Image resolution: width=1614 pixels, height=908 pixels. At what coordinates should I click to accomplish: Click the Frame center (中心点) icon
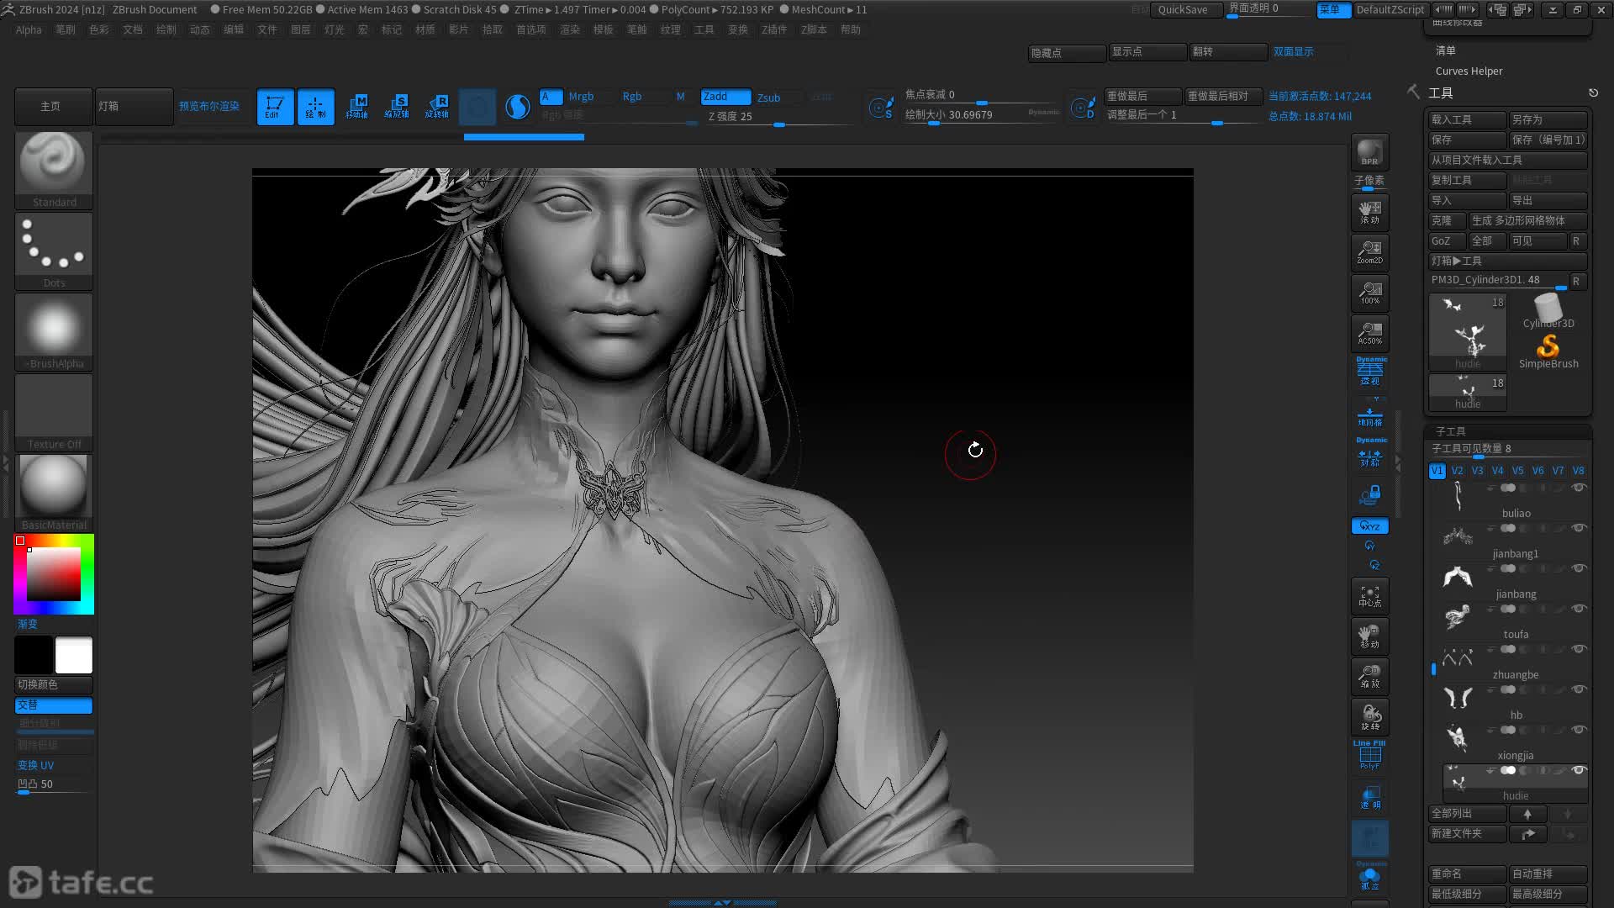tap(1369, 596)
